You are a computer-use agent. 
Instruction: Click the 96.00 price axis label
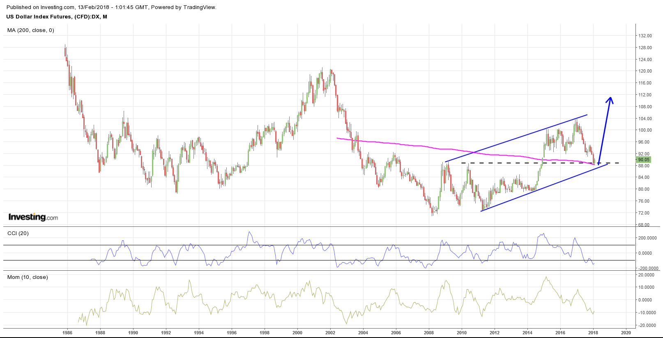[x=644, y=142]
